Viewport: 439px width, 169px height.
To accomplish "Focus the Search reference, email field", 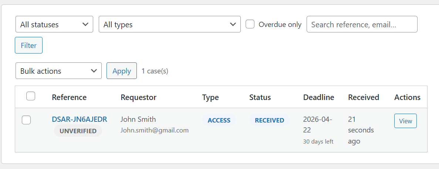I will point(362,24).
